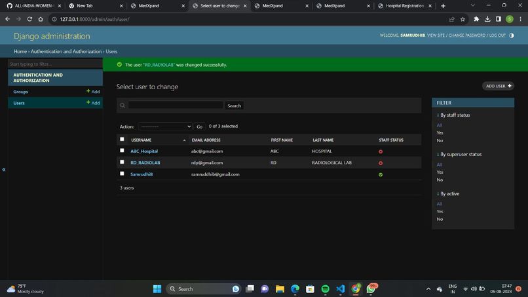Open the RD_RADIOLAB user link
528x297 pixels.
point(145,163)
